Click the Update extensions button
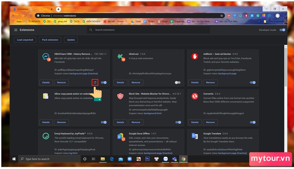The image size is (294, 169). (71, 40)
